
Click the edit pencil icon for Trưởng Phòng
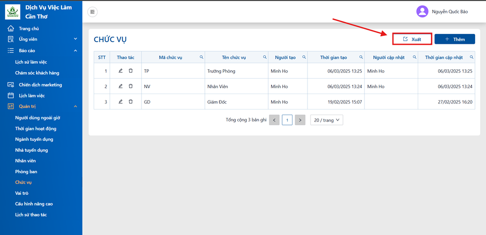click(x=121, y=71)
